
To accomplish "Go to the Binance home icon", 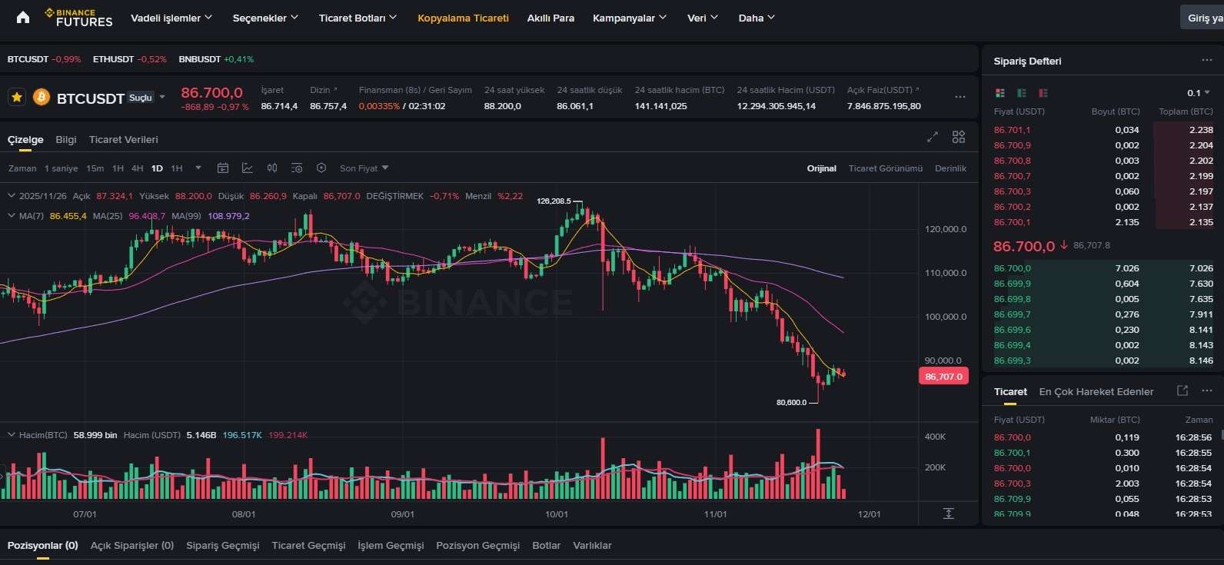I will point(23,17).
